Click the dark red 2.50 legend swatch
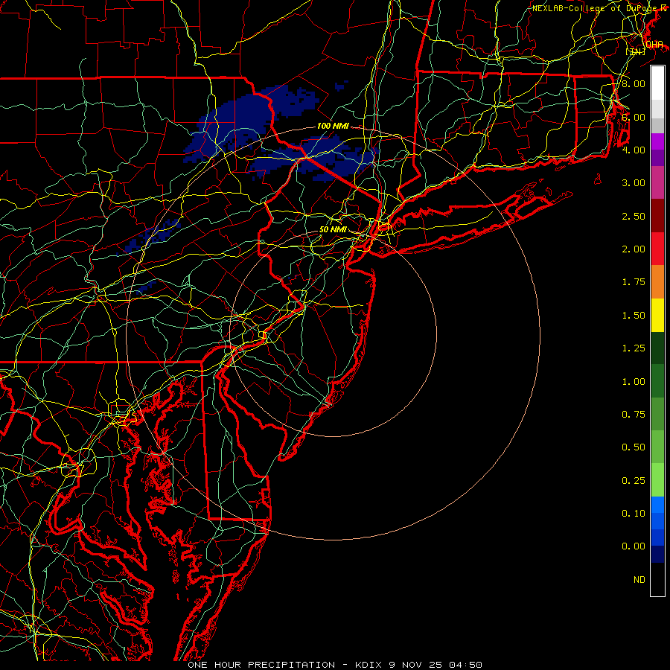 (x=657, y=216)
